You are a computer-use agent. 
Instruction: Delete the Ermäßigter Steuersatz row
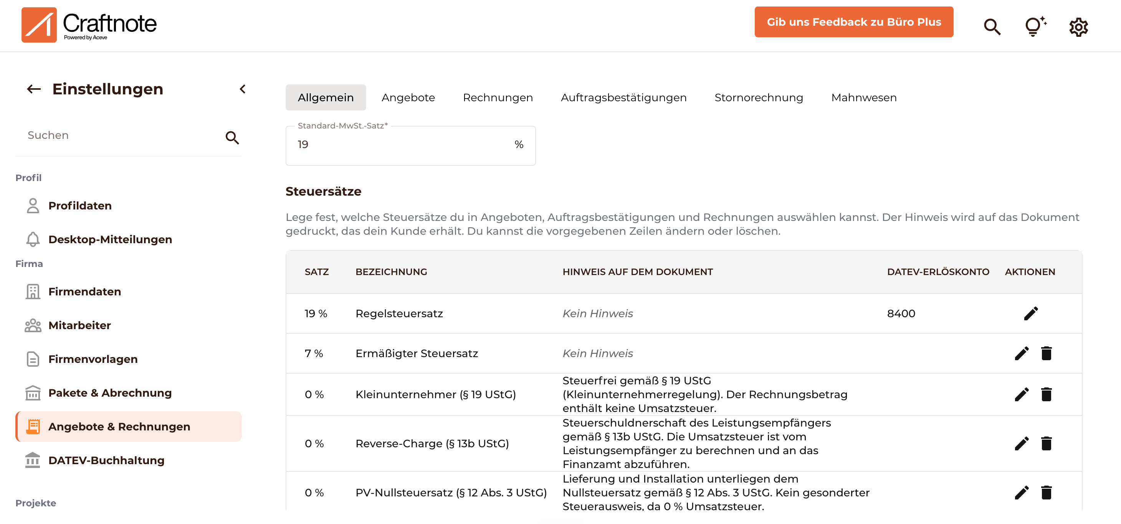click(x=1046, y=353)
